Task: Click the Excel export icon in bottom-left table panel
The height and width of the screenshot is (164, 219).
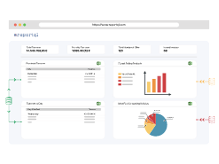Action: (x=98, y=104)
